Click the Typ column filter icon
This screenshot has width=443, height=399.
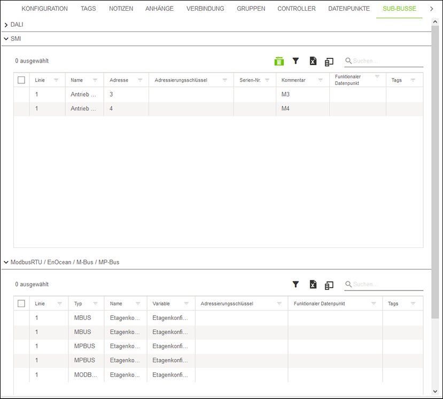(95, 303)
